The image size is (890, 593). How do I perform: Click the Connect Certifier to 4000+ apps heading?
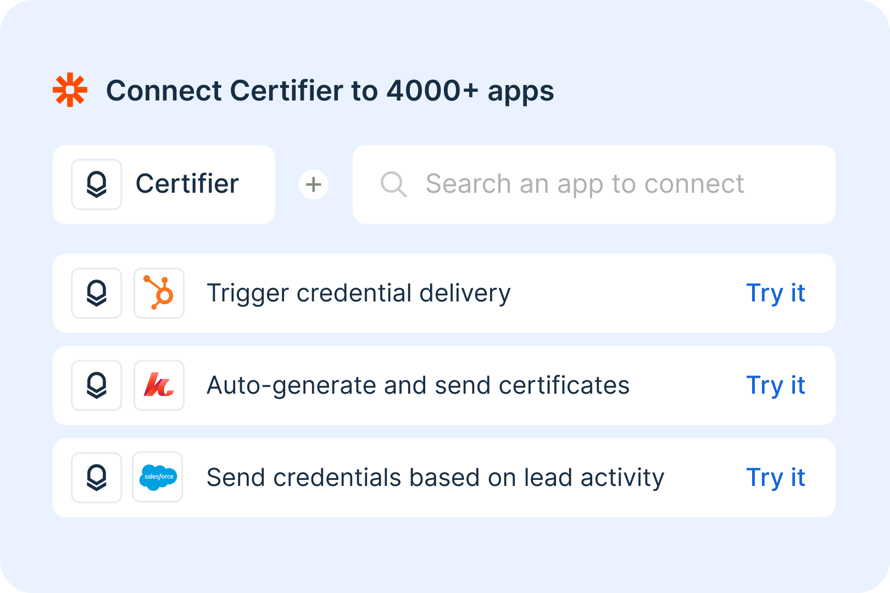[330, 91]
